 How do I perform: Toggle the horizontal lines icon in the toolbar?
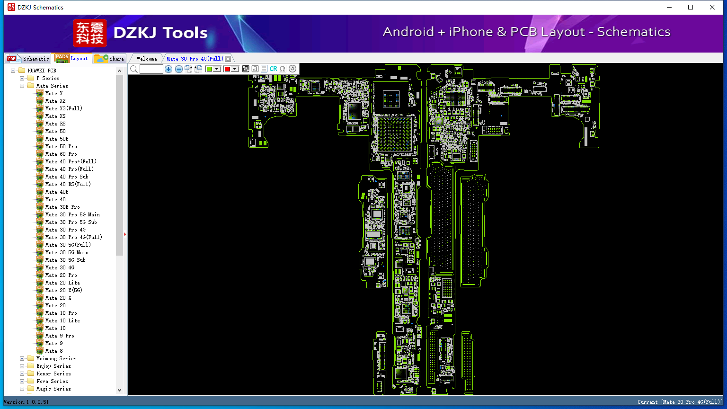pos(264,69)
